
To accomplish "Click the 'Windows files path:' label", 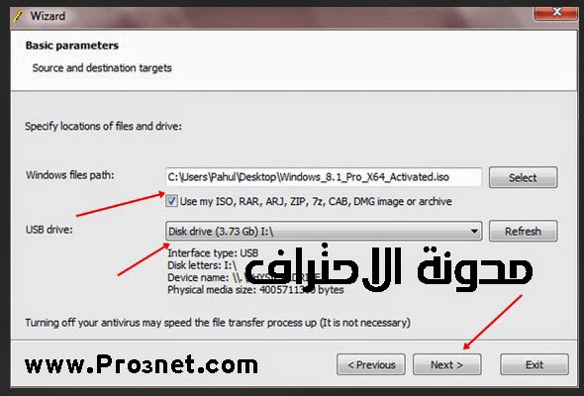I will pyautogui.click(x=70, y=174).
